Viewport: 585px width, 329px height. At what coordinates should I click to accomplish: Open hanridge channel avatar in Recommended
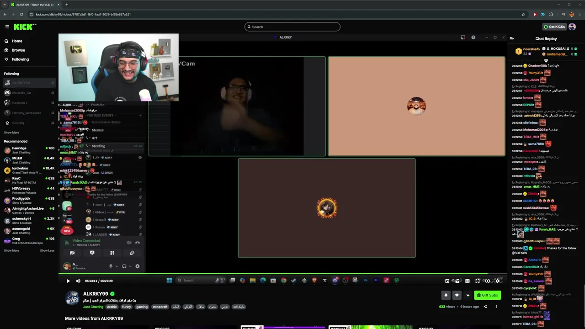[x=7, y=150]
